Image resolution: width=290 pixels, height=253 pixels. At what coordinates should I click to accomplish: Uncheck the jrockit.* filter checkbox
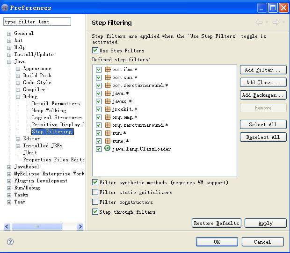tap(99, 109)
